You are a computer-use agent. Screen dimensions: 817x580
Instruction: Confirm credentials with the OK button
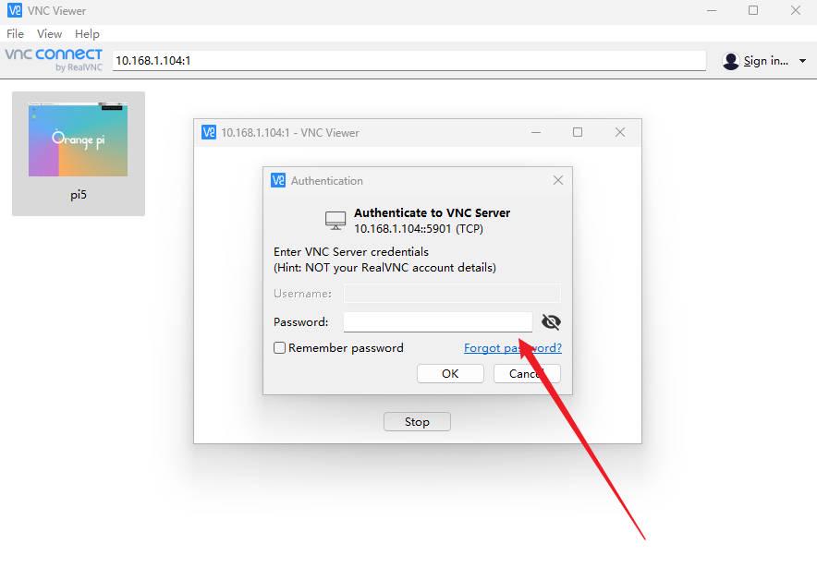(450, 374)
